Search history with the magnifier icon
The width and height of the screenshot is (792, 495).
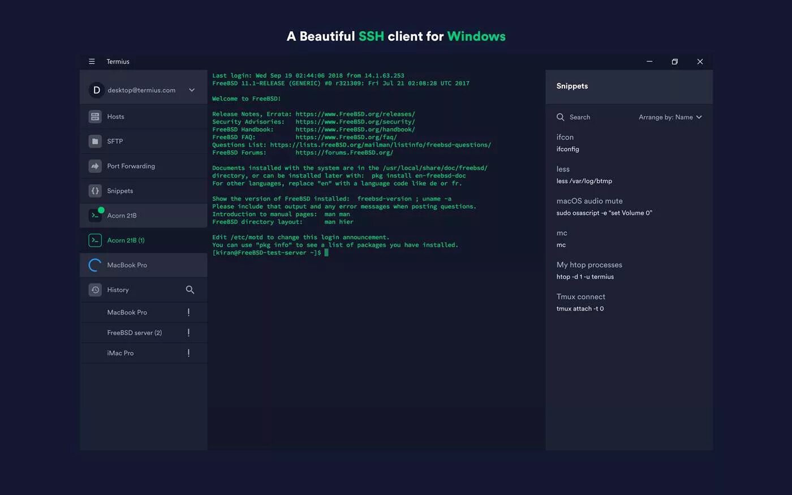click(x=190, y=290)
